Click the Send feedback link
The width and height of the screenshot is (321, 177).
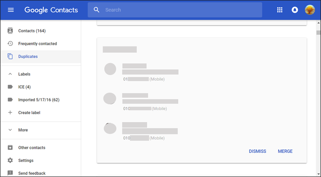point(32,173)
